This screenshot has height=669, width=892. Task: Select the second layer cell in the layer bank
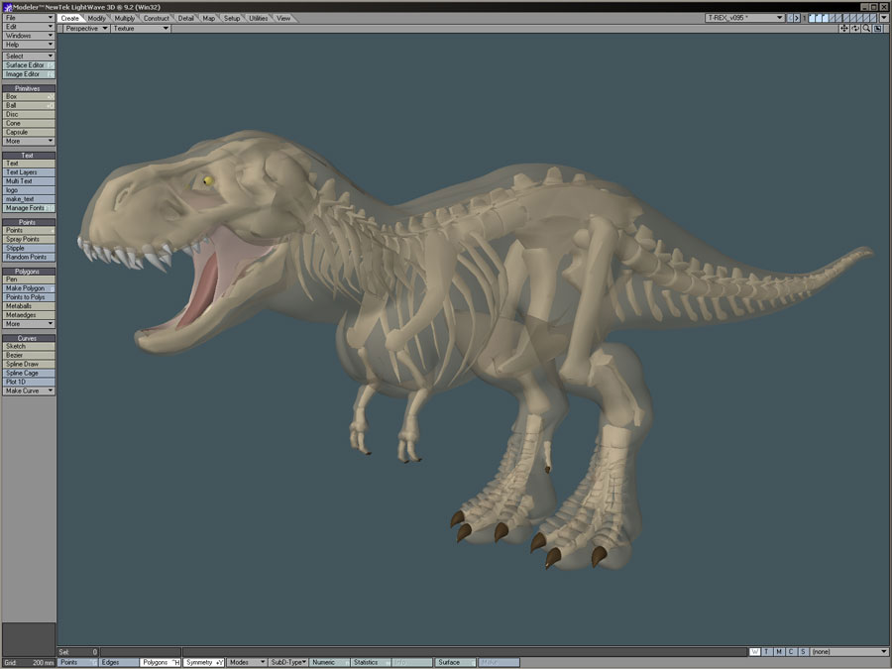(819, 18)
